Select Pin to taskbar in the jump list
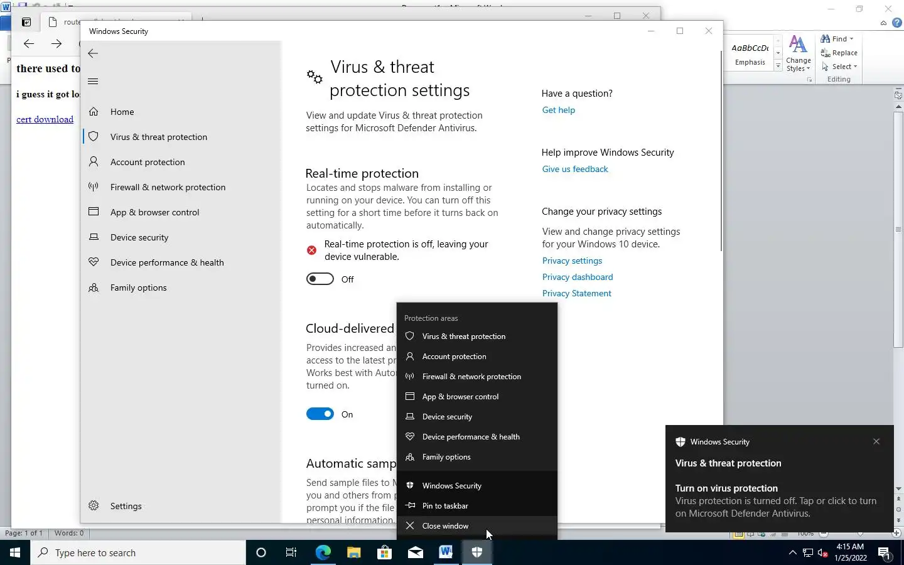 coord(477,506)
